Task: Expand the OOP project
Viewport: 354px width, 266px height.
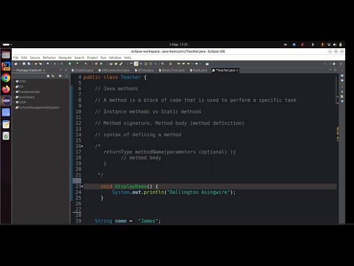Action: pyautogui.click(x=14, y=102)
